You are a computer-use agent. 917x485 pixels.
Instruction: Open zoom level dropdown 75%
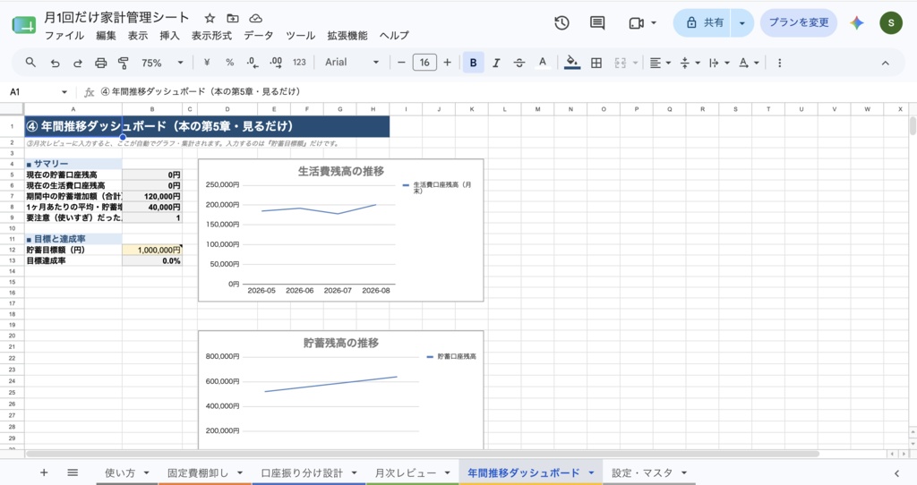coord(162,63)
